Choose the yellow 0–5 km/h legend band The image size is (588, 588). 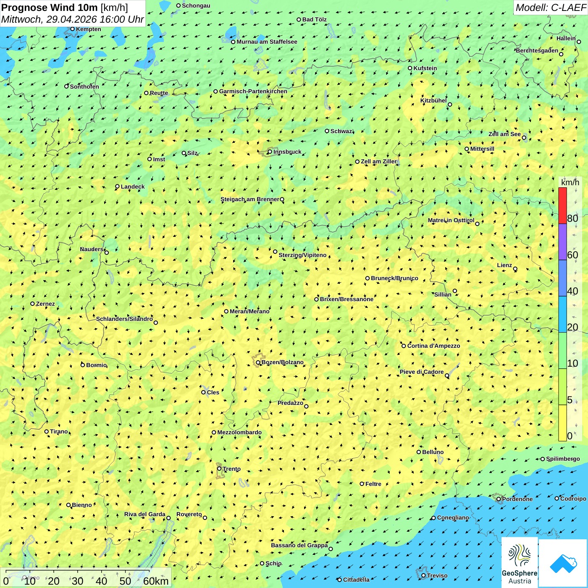[562, 423]
